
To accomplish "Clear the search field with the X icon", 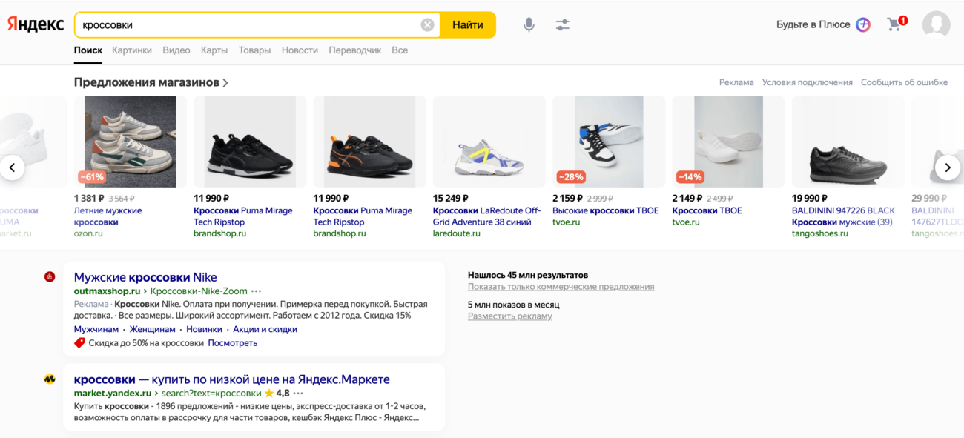I will (427, 25).
